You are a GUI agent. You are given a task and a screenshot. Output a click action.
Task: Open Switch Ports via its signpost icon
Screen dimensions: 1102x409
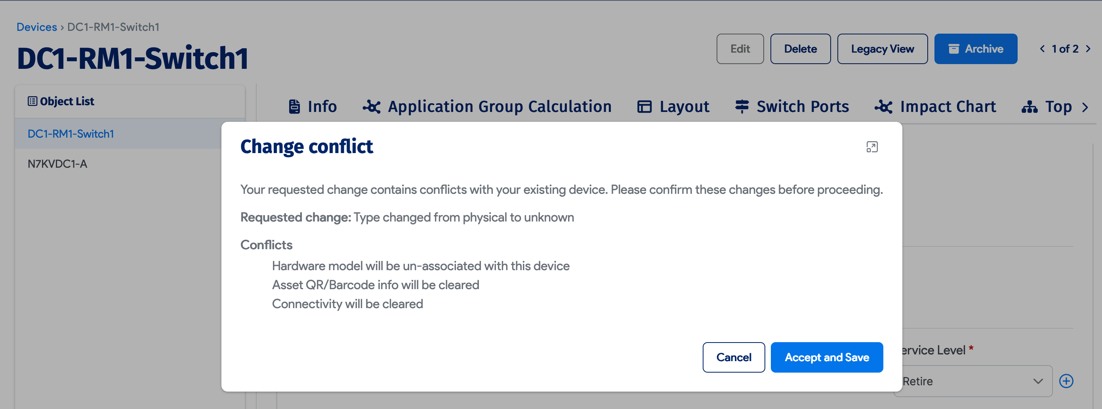(742, 106)
